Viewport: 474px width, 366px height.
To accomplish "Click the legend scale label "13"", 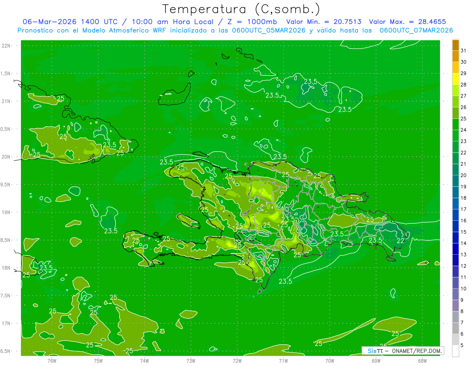I will point(464,255).
